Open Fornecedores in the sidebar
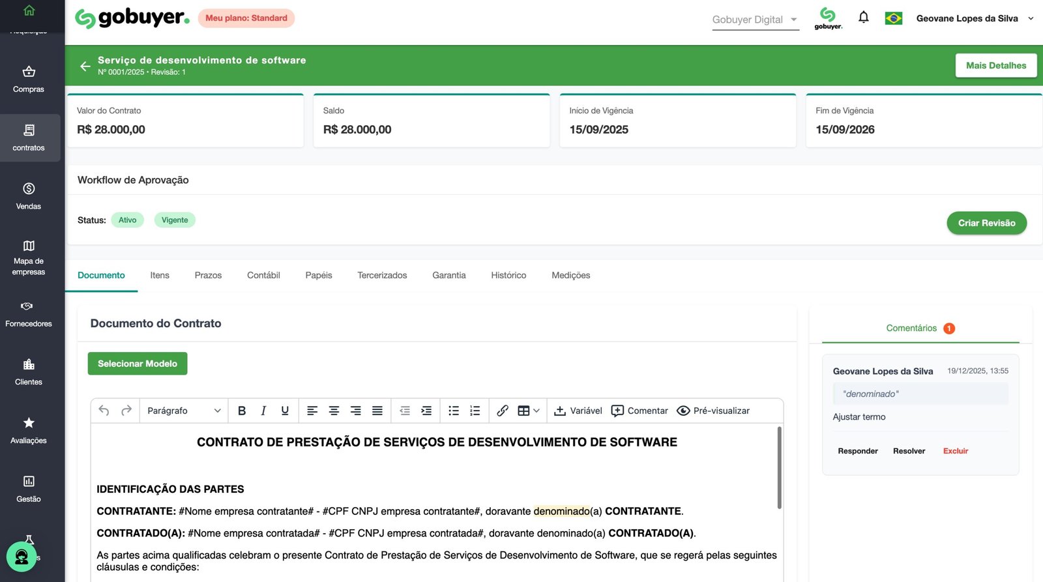 click(29, 314)
